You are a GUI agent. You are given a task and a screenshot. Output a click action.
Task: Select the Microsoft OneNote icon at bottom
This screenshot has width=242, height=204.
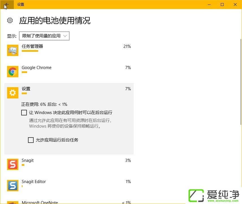tap(12, 202)
